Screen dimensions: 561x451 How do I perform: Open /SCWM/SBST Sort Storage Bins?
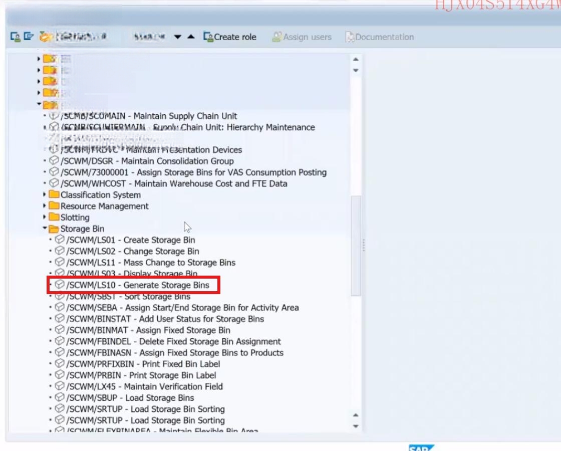128,297
